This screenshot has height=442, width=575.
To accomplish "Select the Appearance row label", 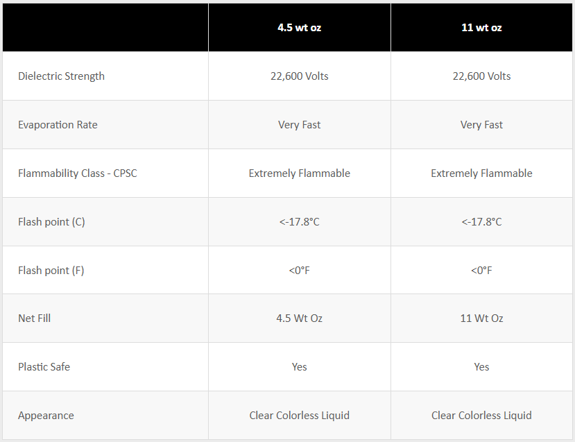I will tap(46, 416).
